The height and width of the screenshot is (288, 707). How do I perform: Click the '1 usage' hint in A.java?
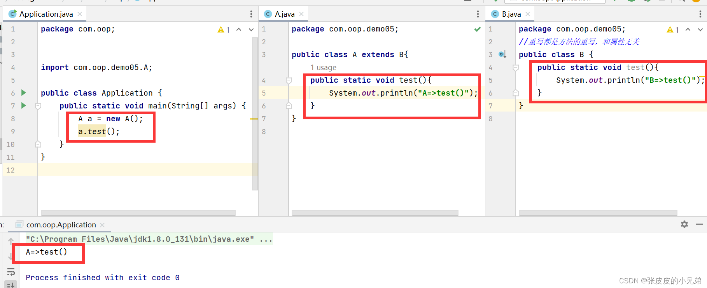(x=323, y=68)
